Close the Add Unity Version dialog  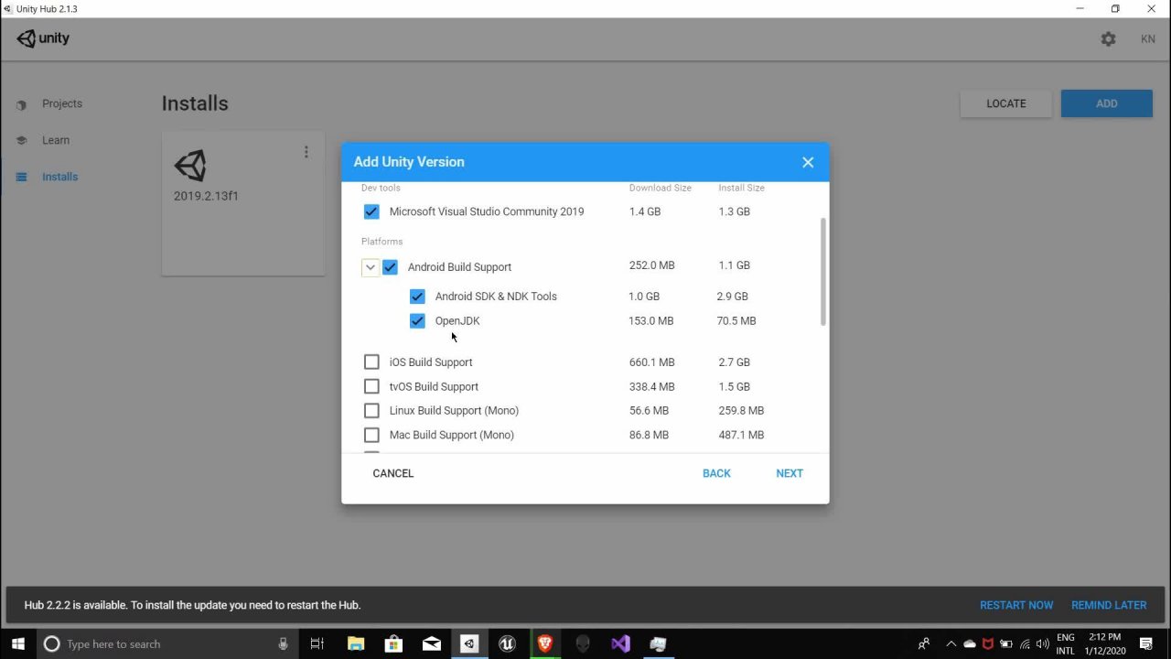[808, 162]
